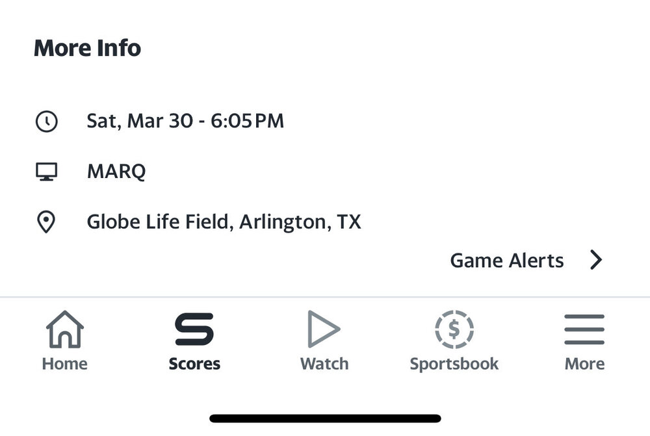Tap the More tab label
The image size is (650, 436).
[x=584, y=364]
